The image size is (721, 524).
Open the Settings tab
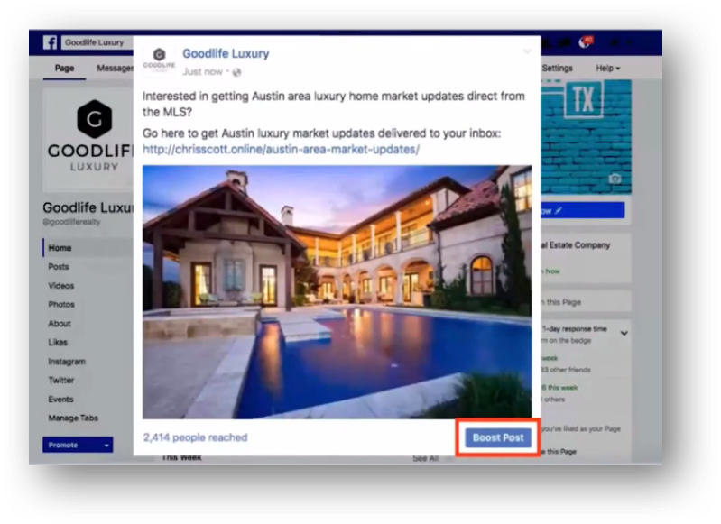click(x=558, y=69)
